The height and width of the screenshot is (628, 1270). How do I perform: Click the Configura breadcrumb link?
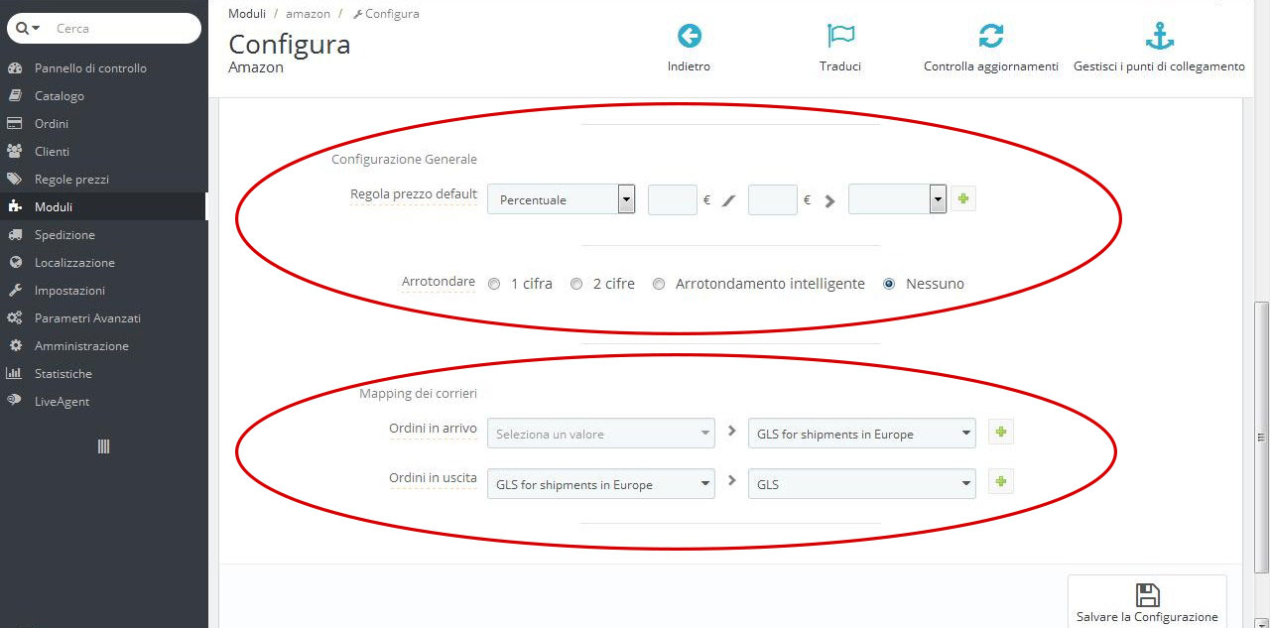tap(386, 14)
